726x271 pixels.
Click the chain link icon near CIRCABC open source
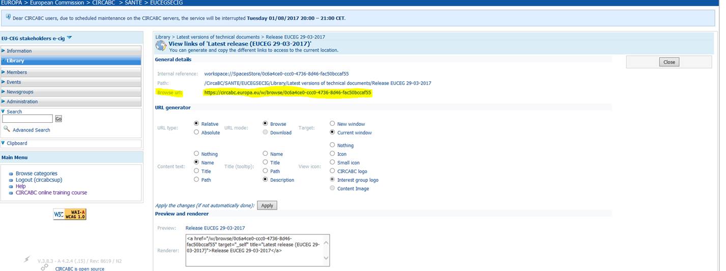click(x=45, y=267)
